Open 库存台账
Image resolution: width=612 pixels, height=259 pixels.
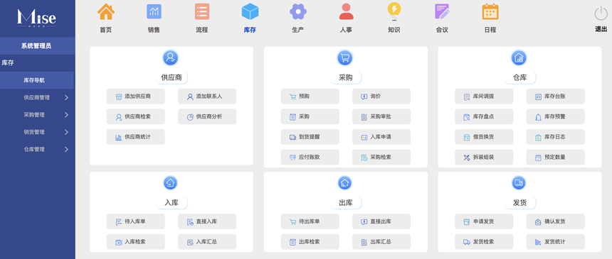click(555, 97)
